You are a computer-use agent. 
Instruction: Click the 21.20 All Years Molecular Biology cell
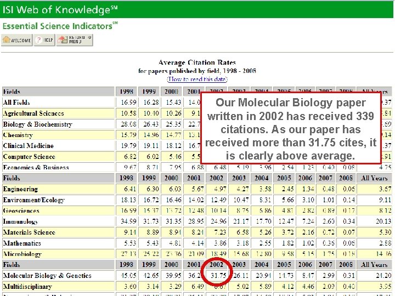374,276
